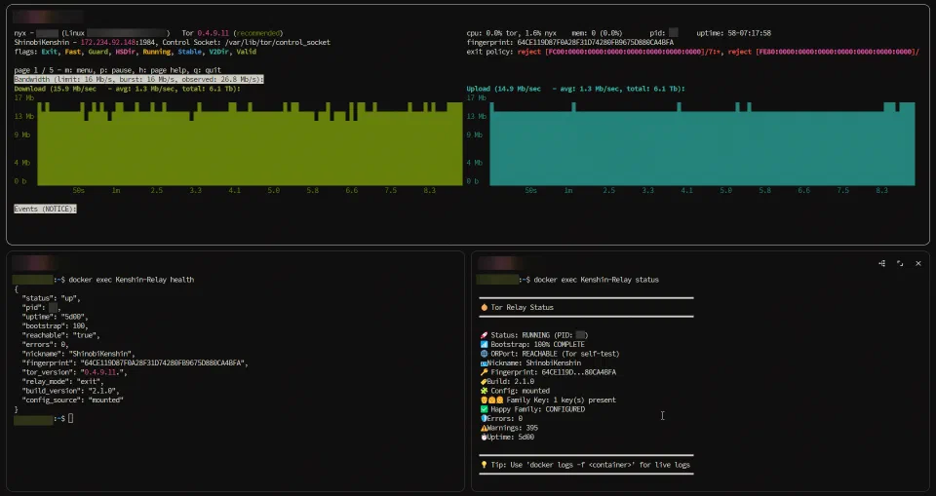
Task: Click the Fast flag in nyx header
Action: pyautogui.click(x=73, y=52)
